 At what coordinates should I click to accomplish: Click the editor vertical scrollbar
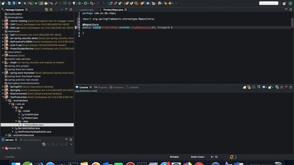coord(292,22)
